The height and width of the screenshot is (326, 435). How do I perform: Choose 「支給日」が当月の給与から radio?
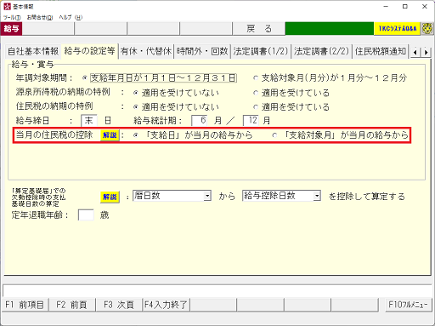(x=136, y=135)
